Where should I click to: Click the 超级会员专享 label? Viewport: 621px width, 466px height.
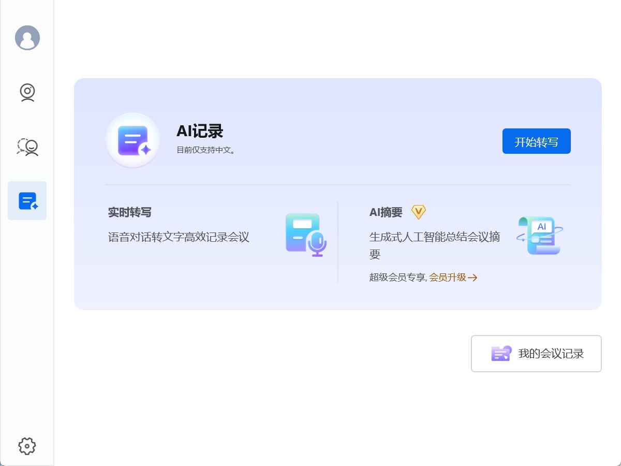397,278
